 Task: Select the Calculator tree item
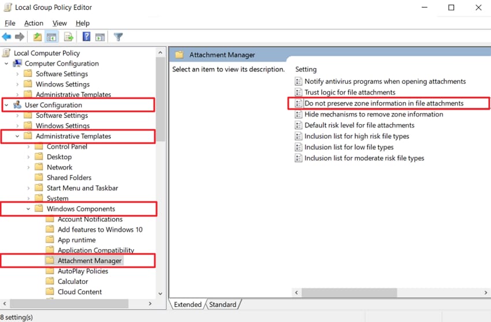[73, 282]
